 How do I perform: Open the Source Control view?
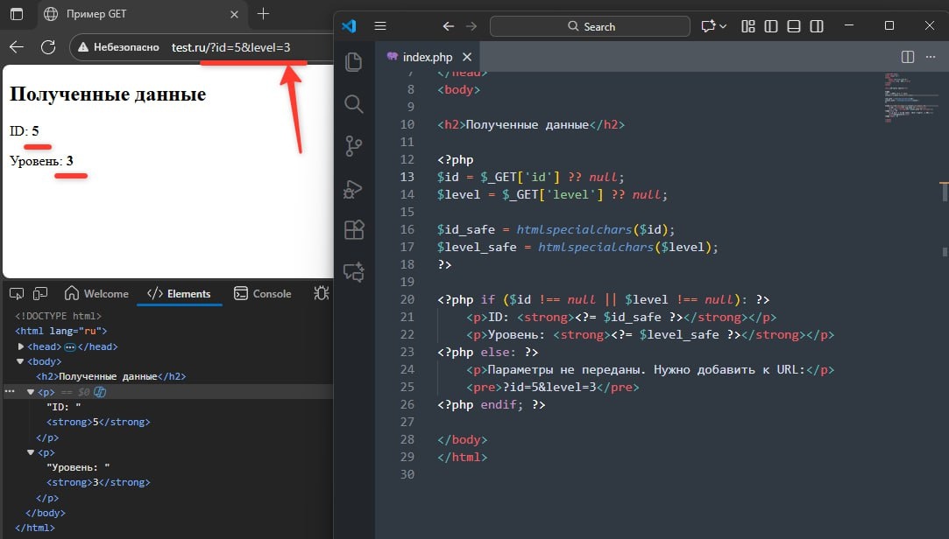tap(353, 146)
